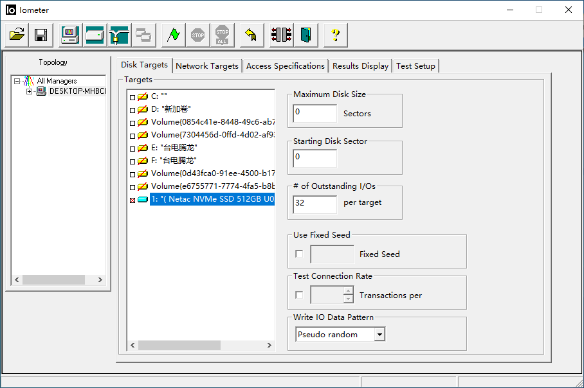The image size is (584, 388).
Task: Click the Topology horizontal scrollbar thumb
Action: tap(53, 279)
